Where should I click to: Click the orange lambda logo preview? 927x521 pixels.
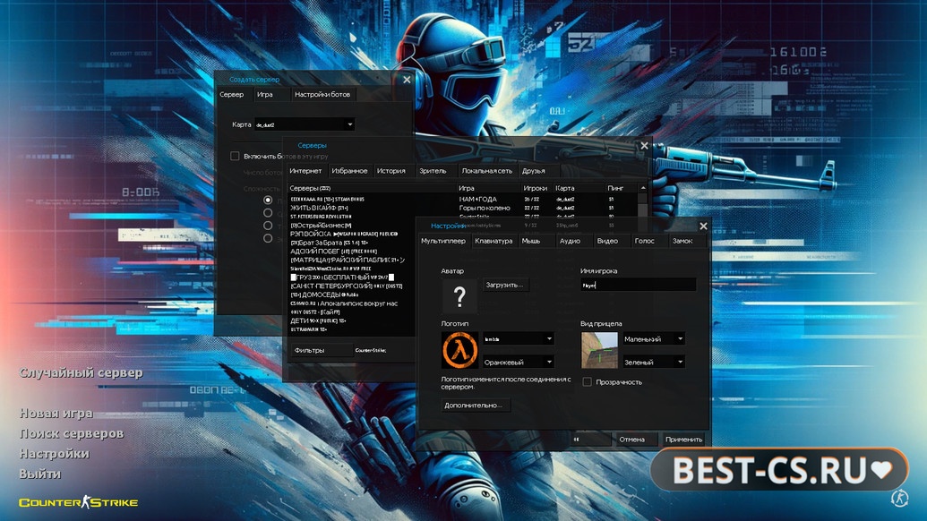(x=459, y=350)
